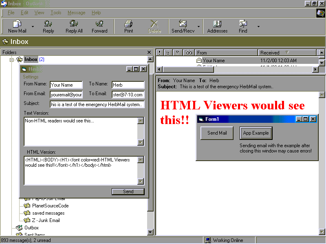Image resolution: width=326 pixels, height=244 pixels.
Task: Forward the selected message
Action: click(x=99, y=26)
